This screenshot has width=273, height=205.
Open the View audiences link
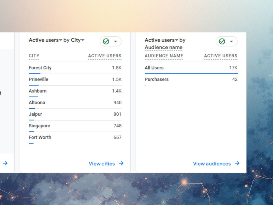[212, 164]
